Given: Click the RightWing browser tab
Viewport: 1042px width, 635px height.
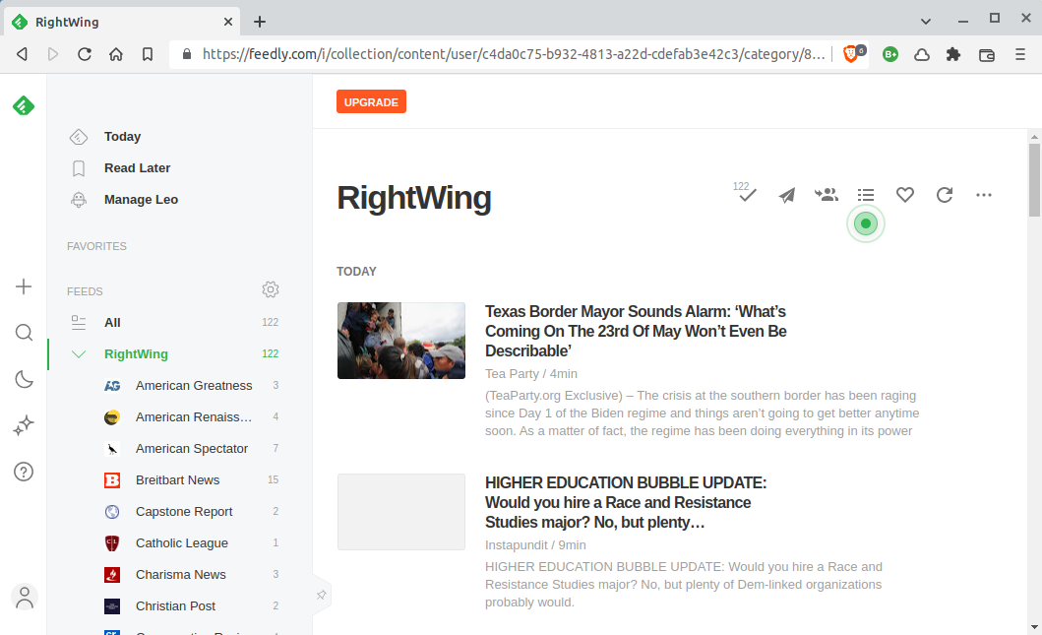Looking at the screenshot, I should pyautogui.click(x=123, y=22).
